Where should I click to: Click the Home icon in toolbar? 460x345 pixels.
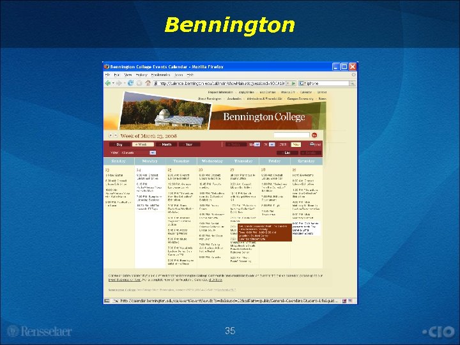pos(148,83)
